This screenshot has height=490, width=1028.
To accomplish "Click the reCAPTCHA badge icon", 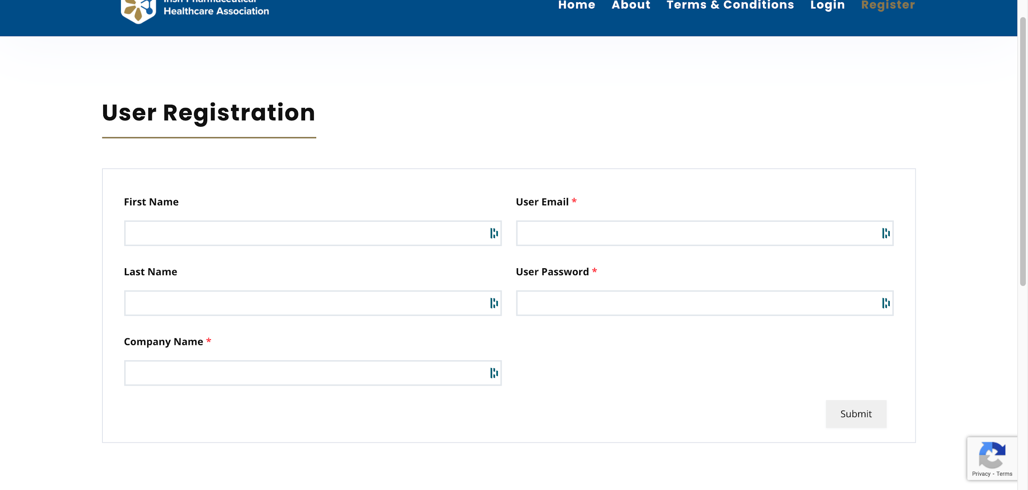I will 992,455.
